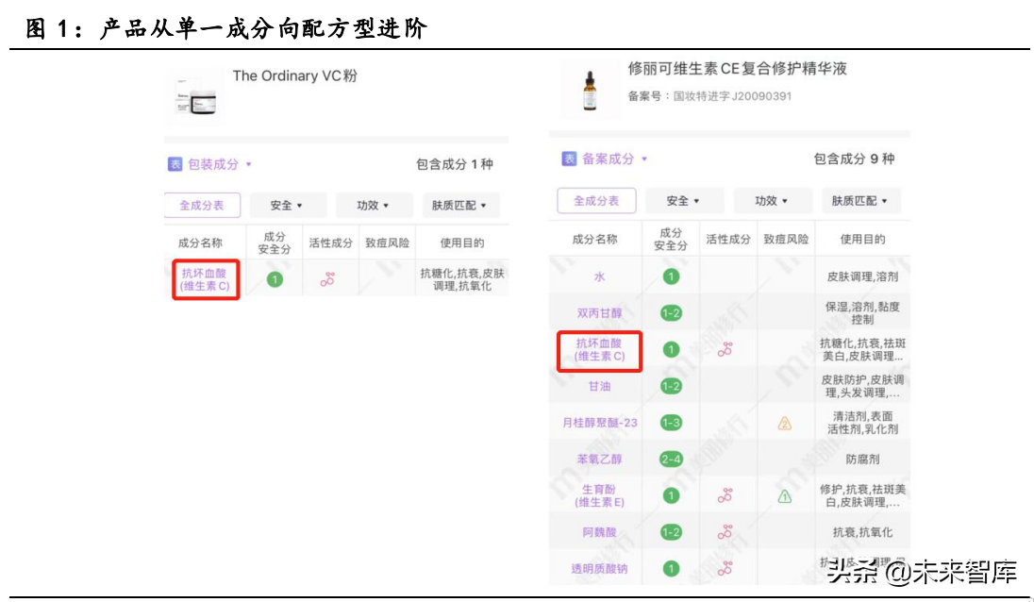Screen dimensions: 1034x602
Task: Open 功效 dropdown in 修丽可 panel
Action: coord(772,200)
